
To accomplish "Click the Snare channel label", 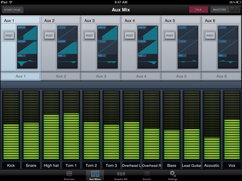I will [31, 166].
